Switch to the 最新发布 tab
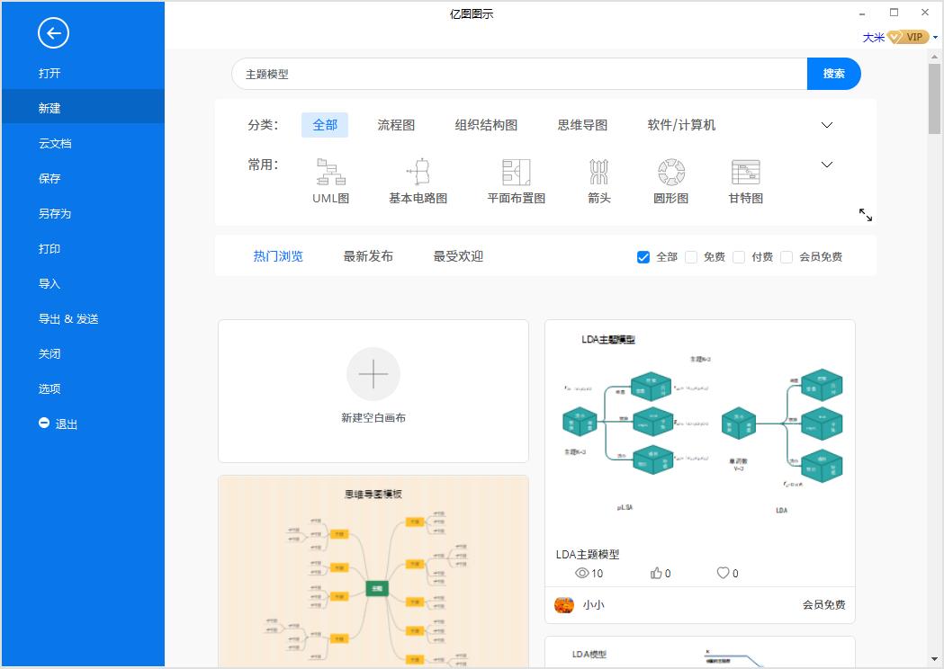 (x=367, y=255)
